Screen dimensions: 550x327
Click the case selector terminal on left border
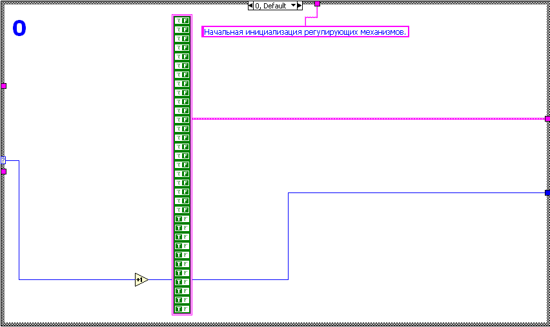coord(3,160)
